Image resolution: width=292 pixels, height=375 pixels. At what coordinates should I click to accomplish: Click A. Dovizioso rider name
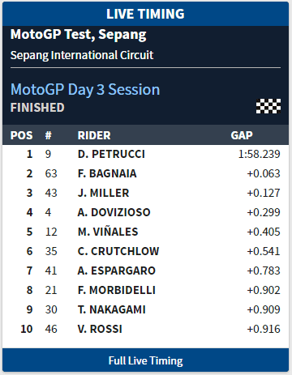pyautogui.click(x=114, y=212)
